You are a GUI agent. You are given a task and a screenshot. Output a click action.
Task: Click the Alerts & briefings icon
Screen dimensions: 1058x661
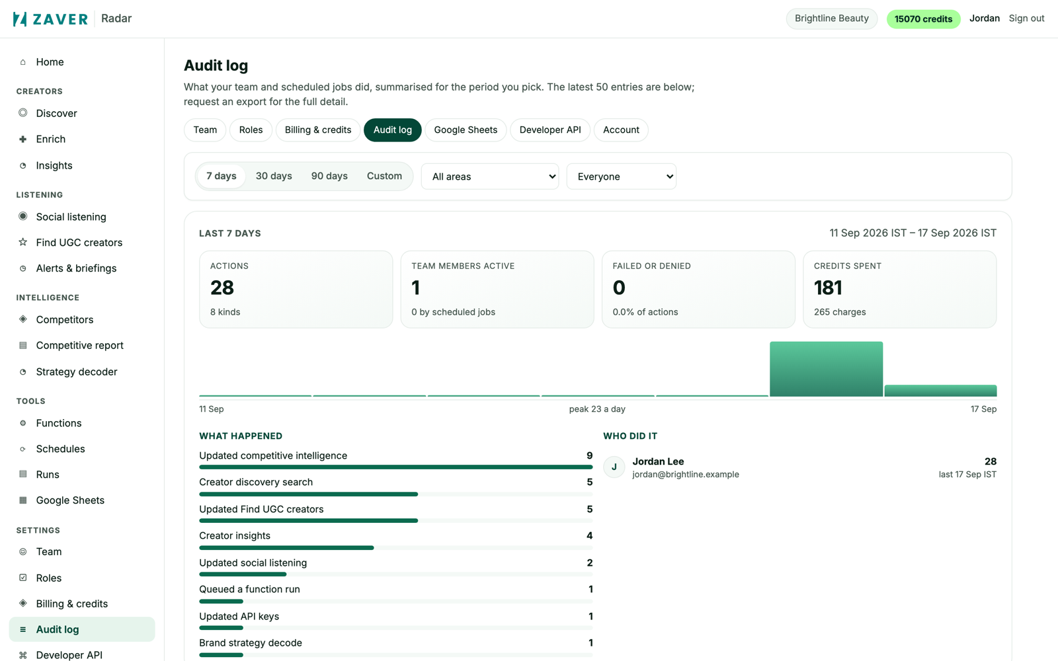click(x=23, y=268)
